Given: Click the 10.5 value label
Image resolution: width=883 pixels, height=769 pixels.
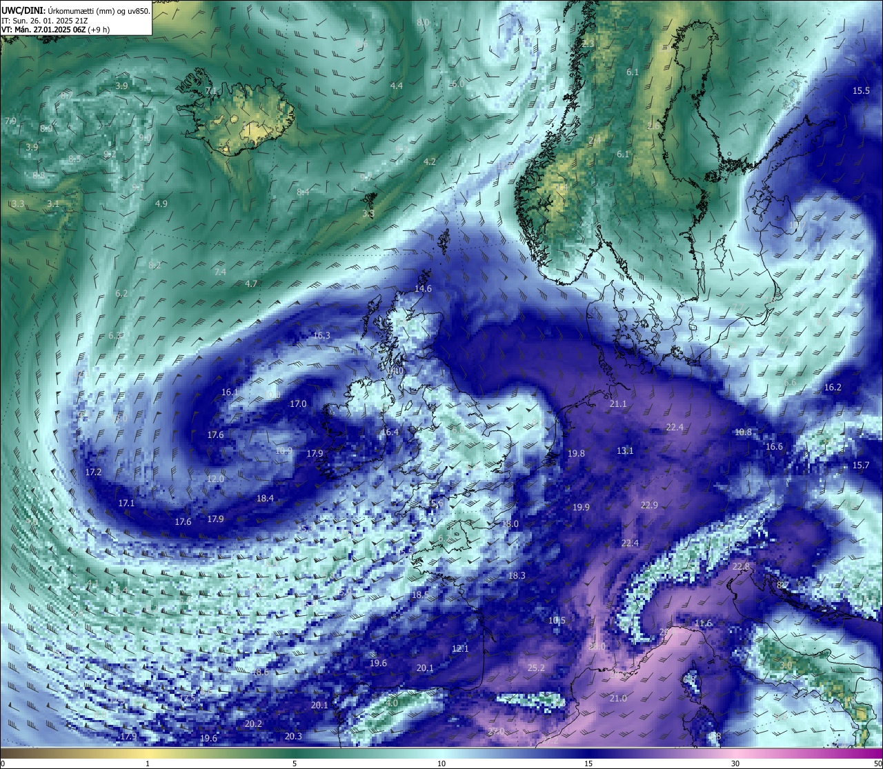Looking at the screenshot, I should coord(557,621).
